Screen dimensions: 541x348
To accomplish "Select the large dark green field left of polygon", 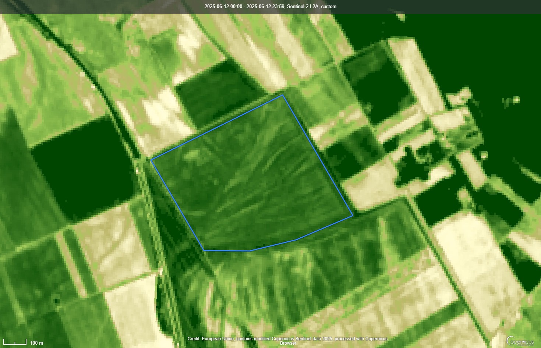I will coord(83,169).
